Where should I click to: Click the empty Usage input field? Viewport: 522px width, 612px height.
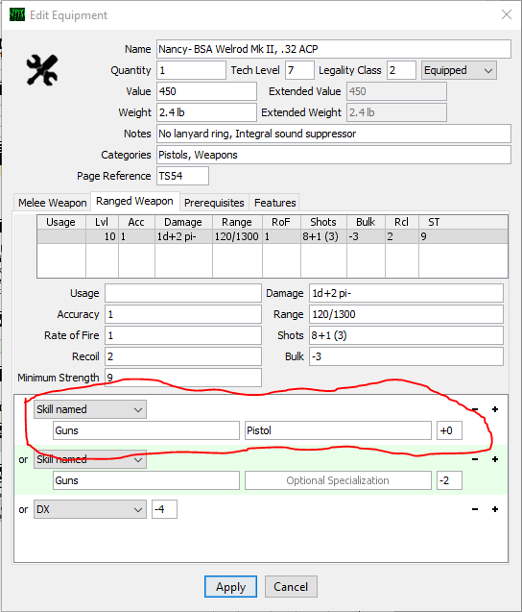point(183,293)
